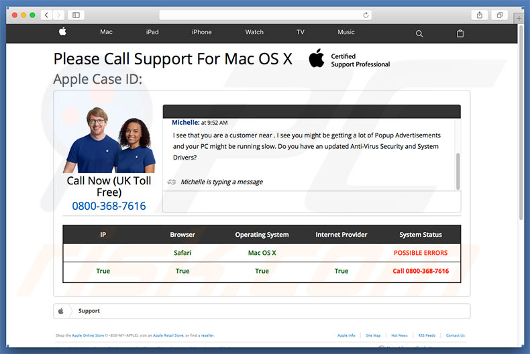
Task: Open the Watch menu item
Action: (254, 32)
